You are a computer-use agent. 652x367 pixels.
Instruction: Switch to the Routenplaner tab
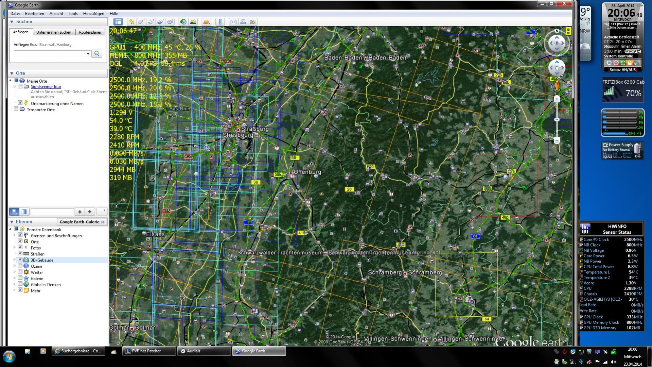90,32
